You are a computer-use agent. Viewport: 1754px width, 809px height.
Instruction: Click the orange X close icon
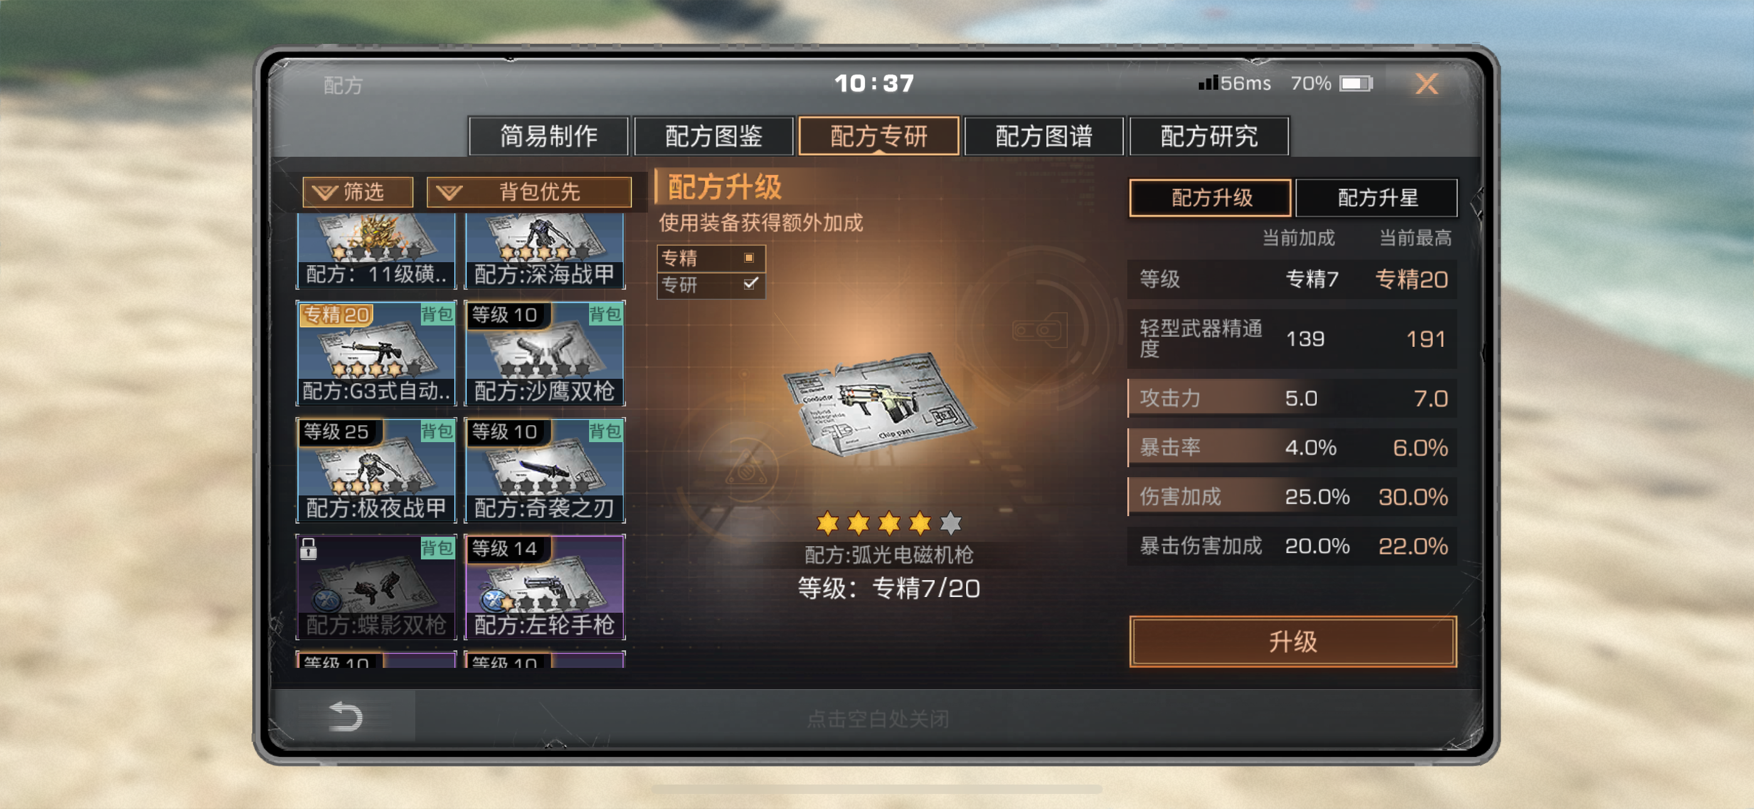click(x=1427, y=84)
